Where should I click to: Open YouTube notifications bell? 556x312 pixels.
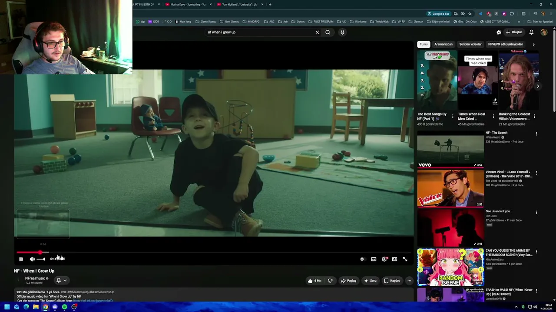coord(531,32)
